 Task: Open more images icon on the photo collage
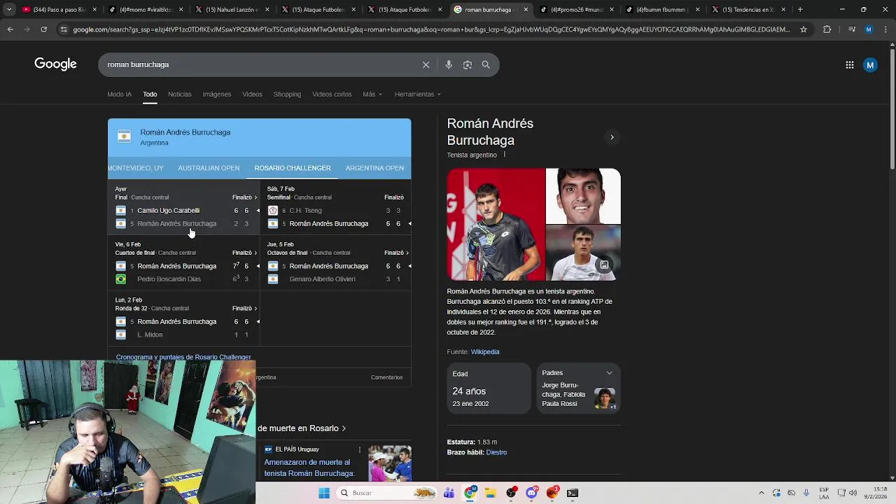[x=604, y=265]
